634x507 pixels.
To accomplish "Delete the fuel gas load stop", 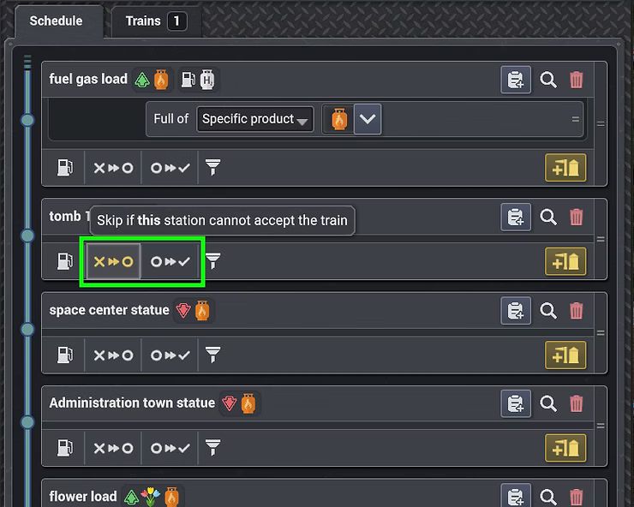I will click(577, 80).
